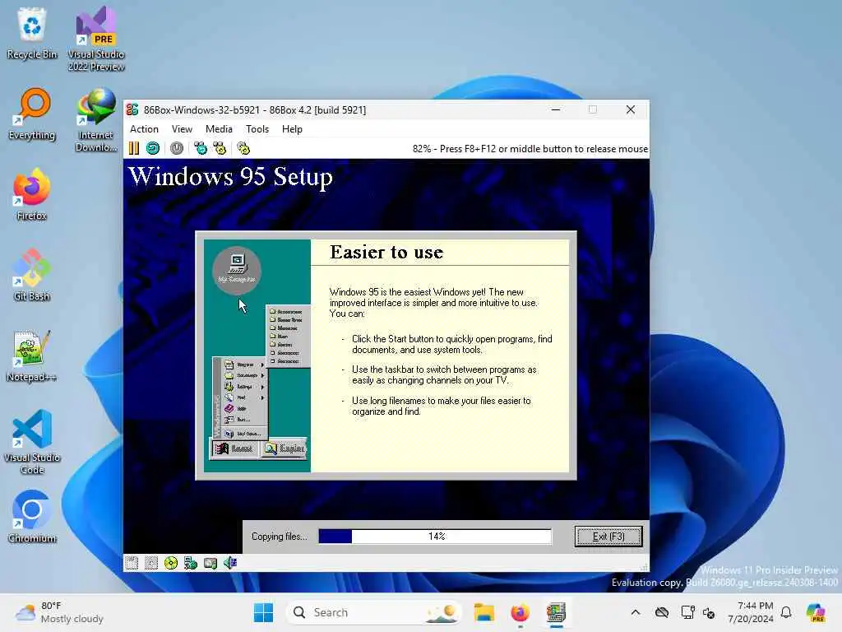Click the CD-ROM disc status bar icon
The width and height of the screenshot is (842, 632).
point(171,563)
